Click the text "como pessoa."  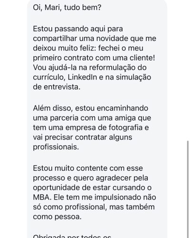point(57,217)
